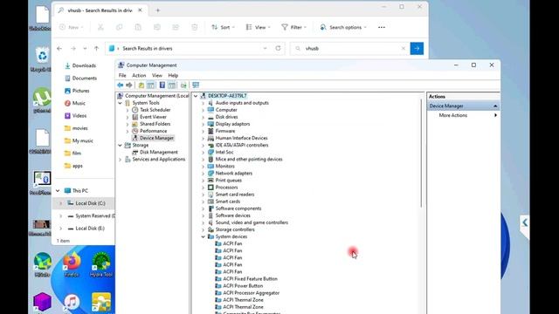
Task: Click the Up one level folder toolbar icon
Action: pos(141,85)
